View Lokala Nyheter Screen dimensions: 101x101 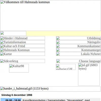[x=79, y=54]
